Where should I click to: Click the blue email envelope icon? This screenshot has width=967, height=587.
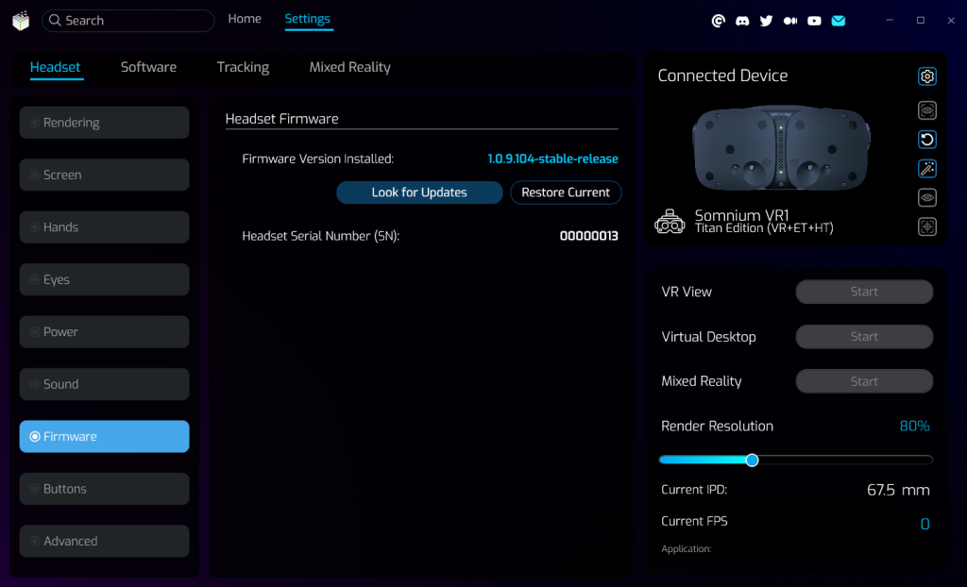point(839,21)
